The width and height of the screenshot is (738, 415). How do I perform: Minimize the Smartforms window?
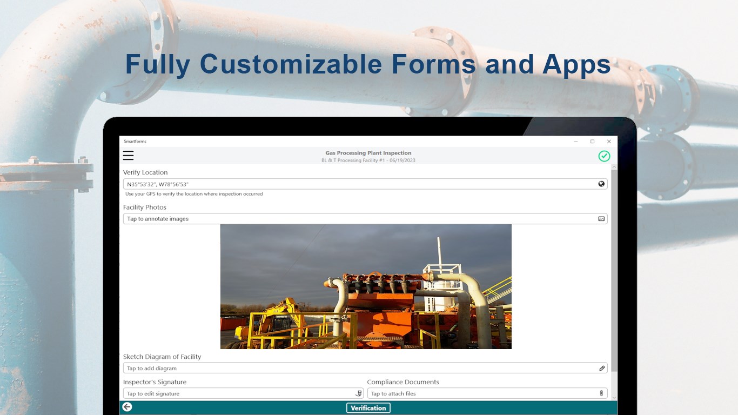tap(576, 142)
